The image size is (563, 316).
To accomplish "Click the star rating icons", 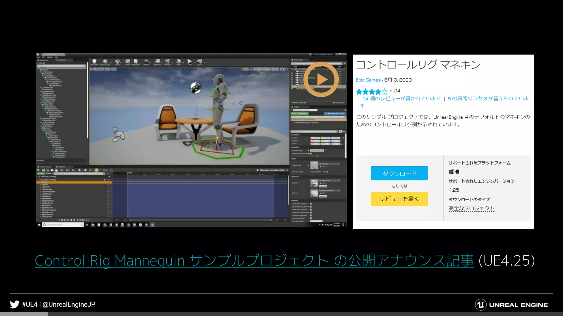I will click(x=372, y=91).
